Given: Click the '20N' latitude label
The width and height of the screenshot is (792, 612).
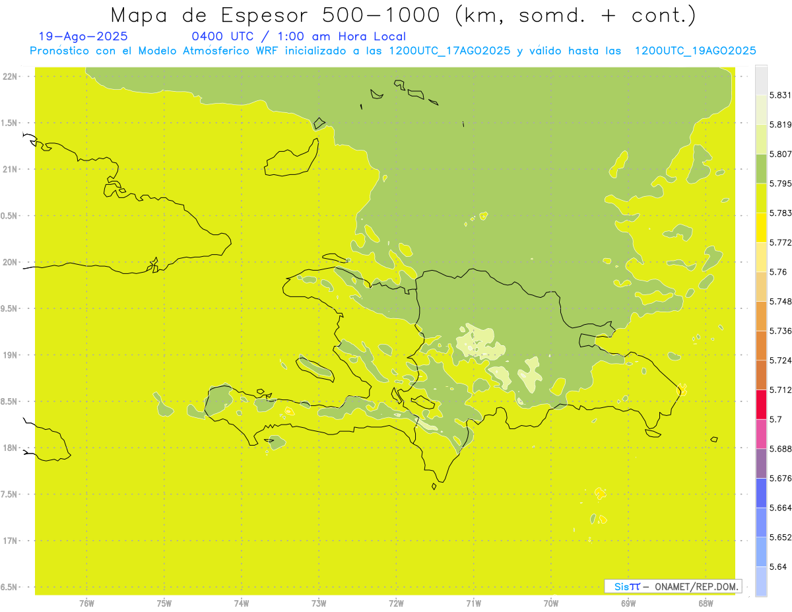Looking at the screenshot, I should 11,262.
